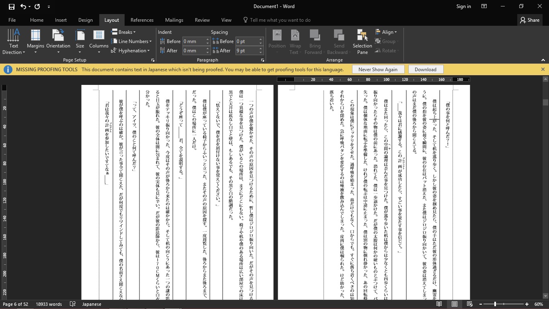Open the Selection Pane
549x309 pixels.
tap(362, 42)
